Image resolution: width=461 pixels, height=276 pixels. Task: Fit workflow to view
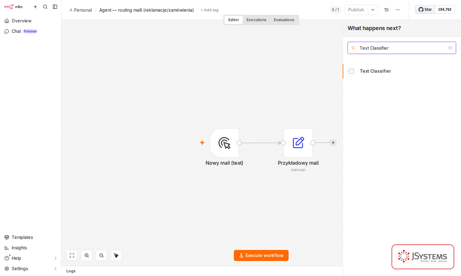click(72, 255)
